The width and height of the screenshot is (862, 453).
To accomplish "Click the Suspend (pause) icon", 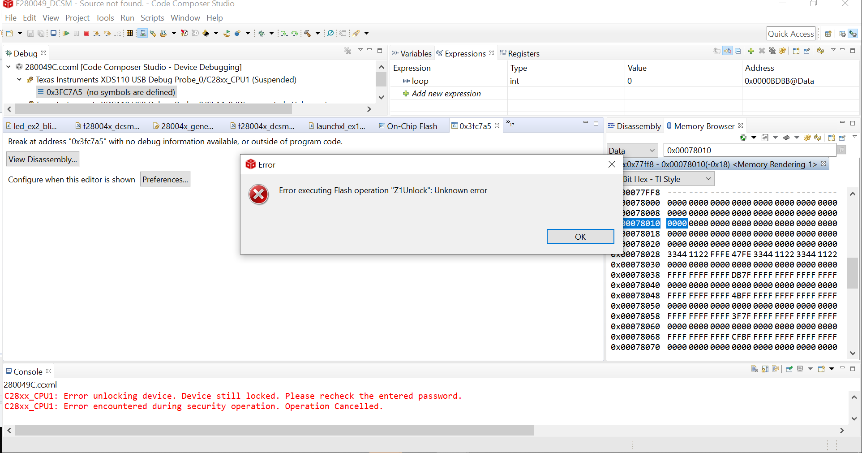I will [x=76, y=33].
